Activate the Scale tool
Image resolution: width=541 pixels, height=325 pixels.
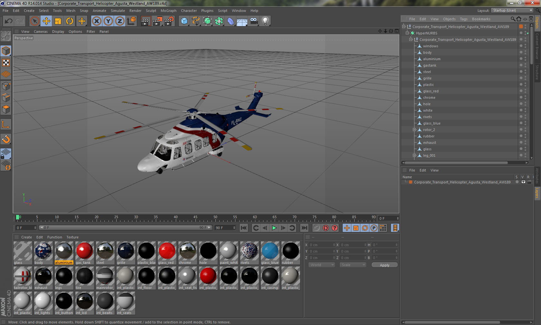pyautogui.click(x=58, y=21)
